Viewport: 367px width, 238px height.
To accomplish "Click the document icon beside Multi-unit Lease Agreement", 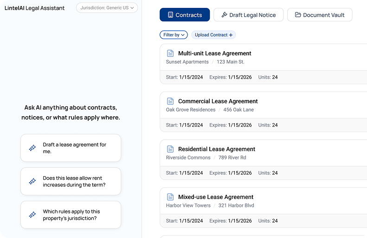I will pyautogui.click(x=170, y=53).
